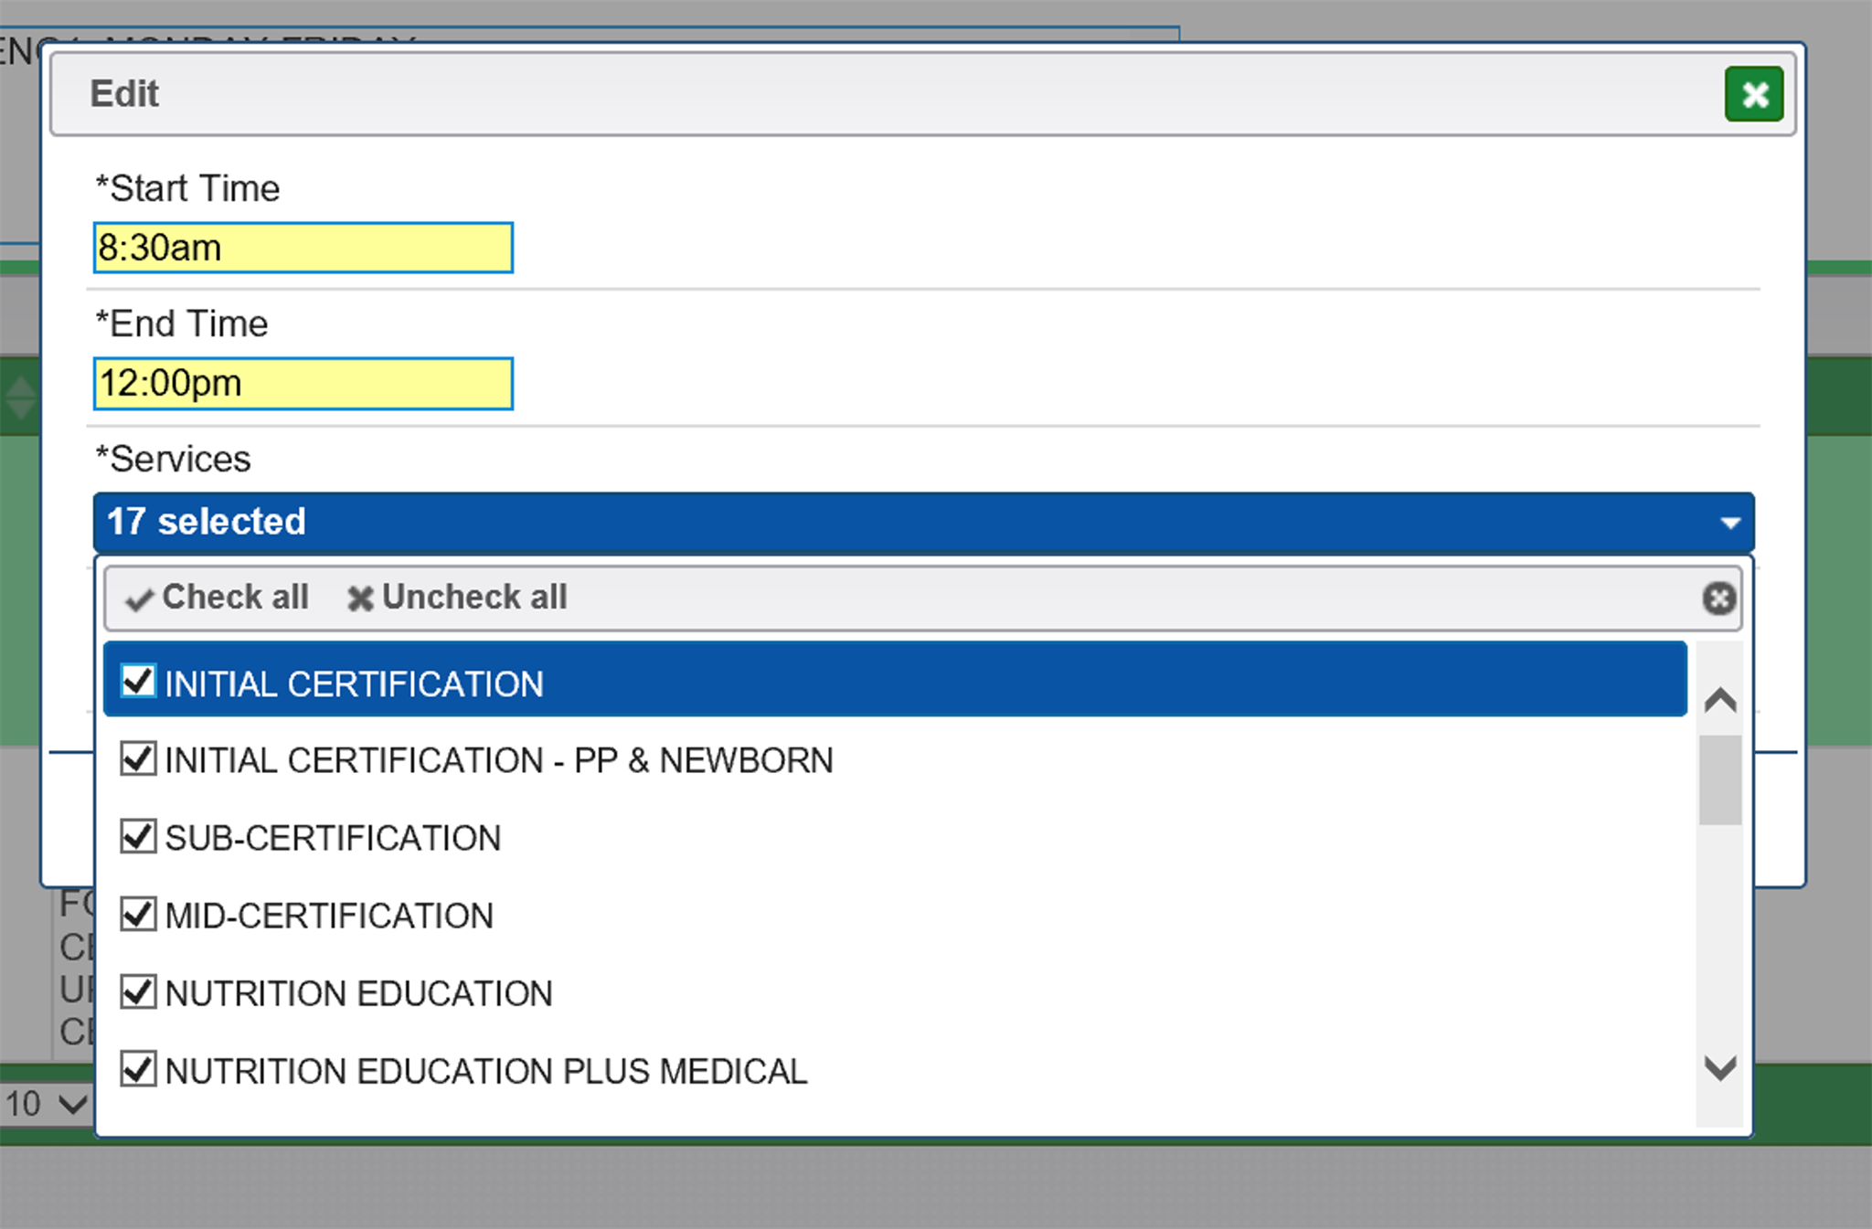Open the page size dropdown showing 10
This screenshot has width=1872, height=1229.
pos(46,1104)
